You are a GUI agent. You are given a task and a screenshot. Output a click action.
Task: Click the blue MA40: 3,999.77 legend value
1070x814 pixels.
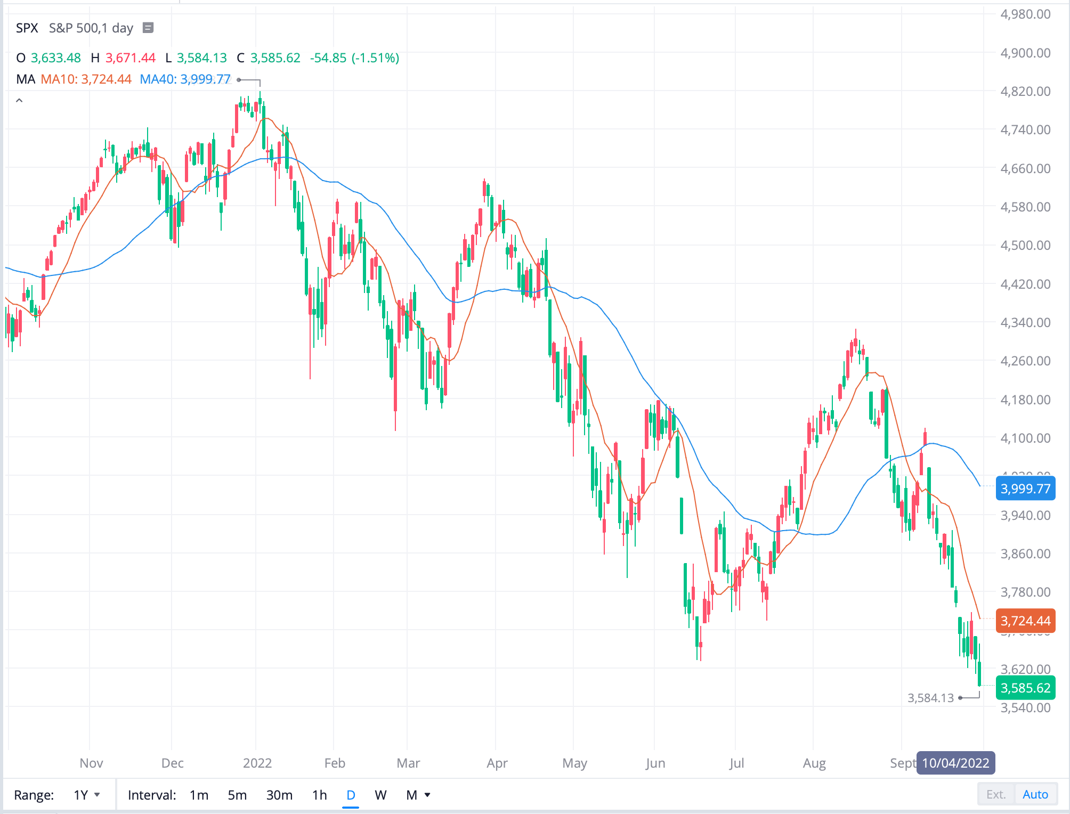pos(185,79)
